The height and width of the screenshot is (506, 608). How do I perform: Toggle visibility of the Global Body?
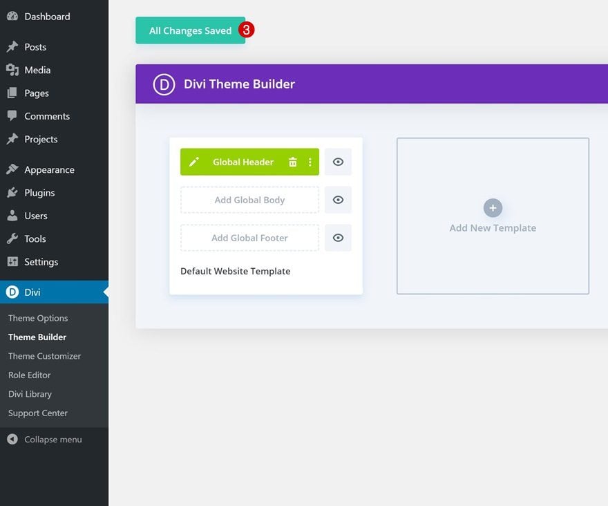[x=338, y=200]
